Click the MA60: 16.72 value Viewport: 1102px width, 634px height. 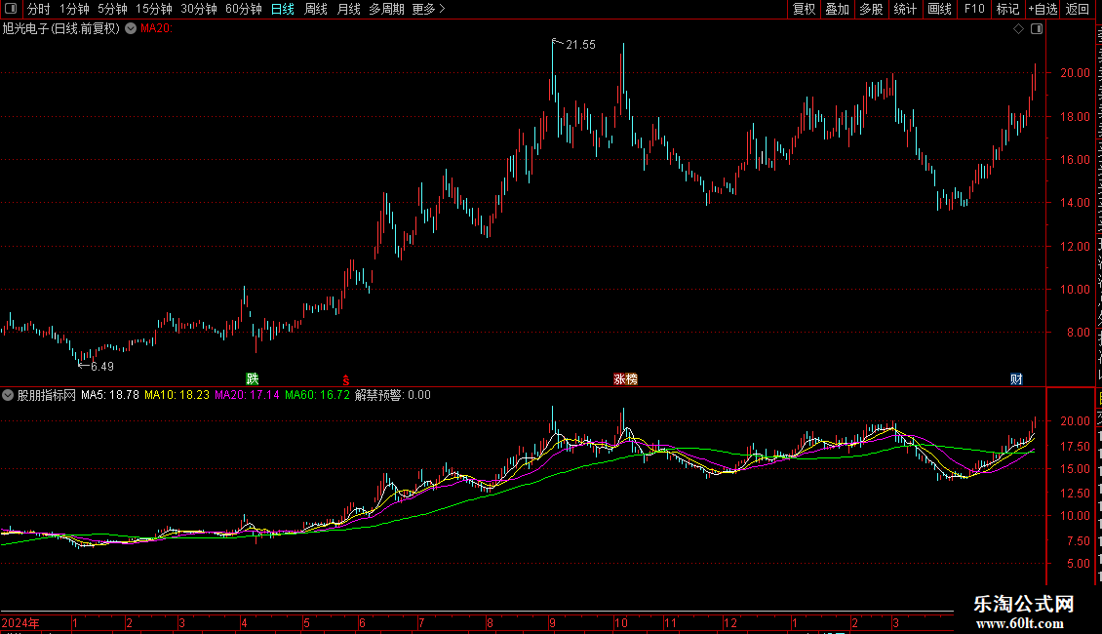[317, 395]
